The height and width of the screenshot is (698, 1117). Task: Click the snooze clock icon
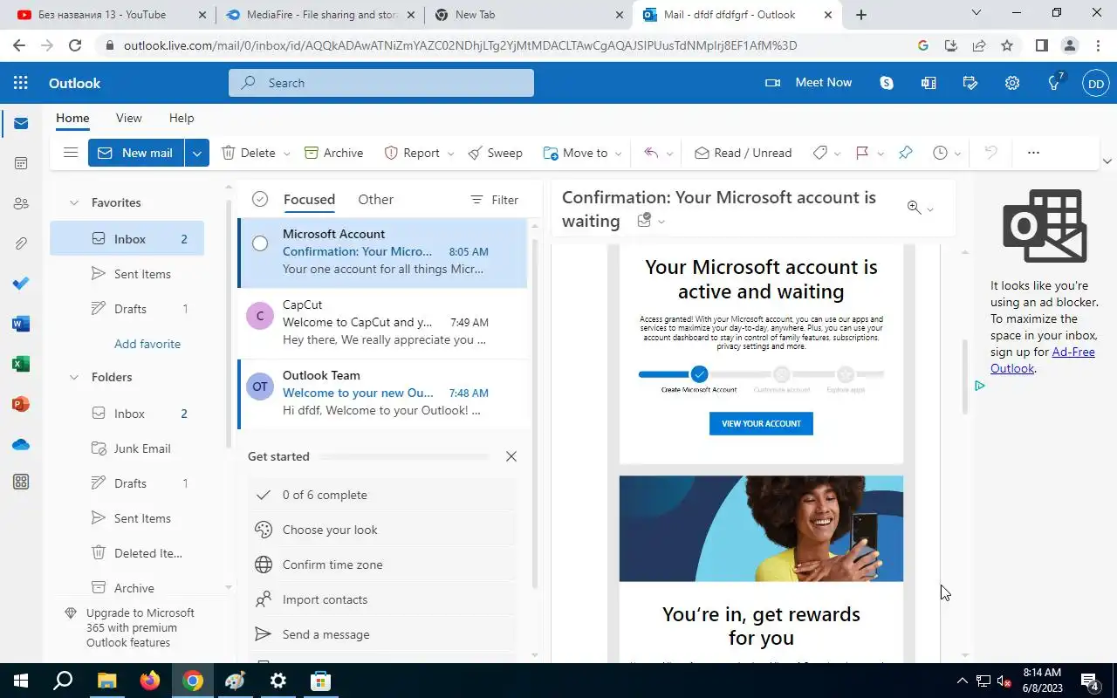pos(940,153)
